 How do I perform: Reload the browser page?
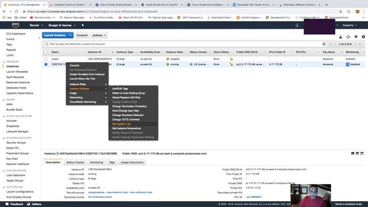click(17, 11)
